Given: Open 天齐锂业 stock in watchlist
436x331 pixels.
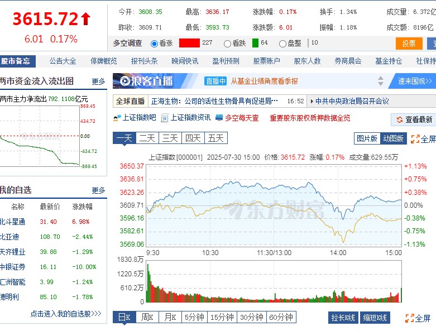Looking at the screenshot, I should [12, 252].
